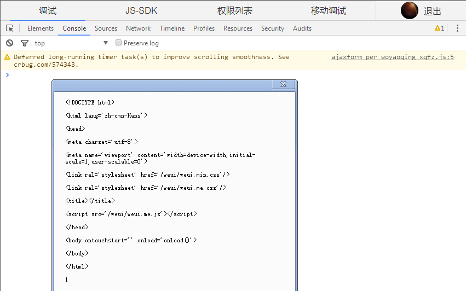Click the opening <head> tag line

tap(75, 129)
